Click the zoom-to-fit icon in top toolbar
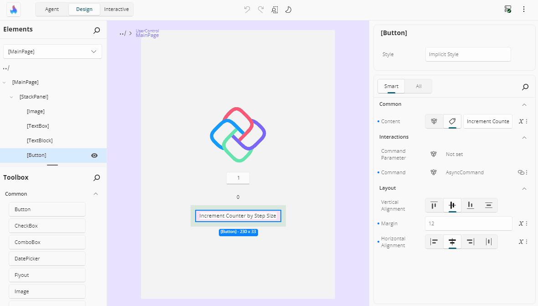The image size is (538, 306). pyautogui.click(x=274, y=9)
